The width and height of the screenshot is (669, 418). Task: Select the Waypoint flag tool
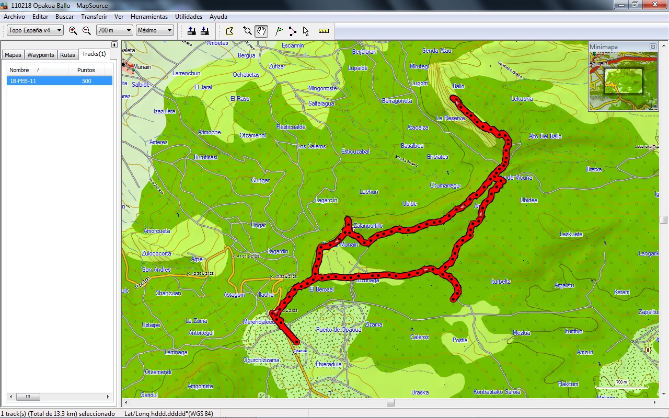279,31
